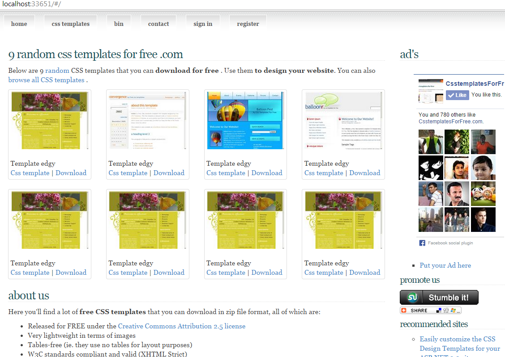Open the panda toy figures avatar
The width and height of the screenshot is (505, 357).
pos(483,193)
